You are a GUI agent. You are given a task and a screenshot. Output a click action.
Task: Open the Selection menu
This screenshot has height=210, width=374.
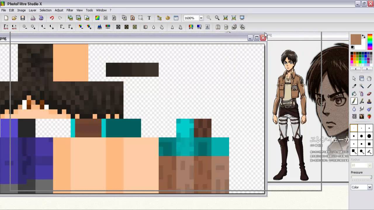[x=46, y=10]
